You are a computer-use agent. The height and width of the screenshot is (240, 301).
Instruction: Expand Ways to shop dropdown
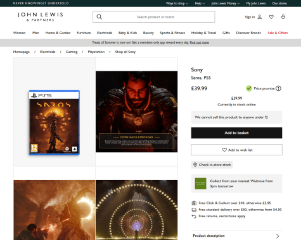point(177,3)
